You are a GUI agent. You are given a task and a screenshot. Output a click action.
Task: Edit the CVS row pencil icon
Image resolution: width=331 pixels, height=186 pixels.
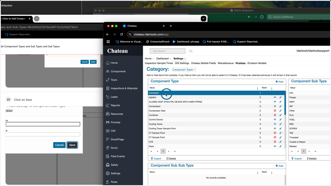click(281, 142)
